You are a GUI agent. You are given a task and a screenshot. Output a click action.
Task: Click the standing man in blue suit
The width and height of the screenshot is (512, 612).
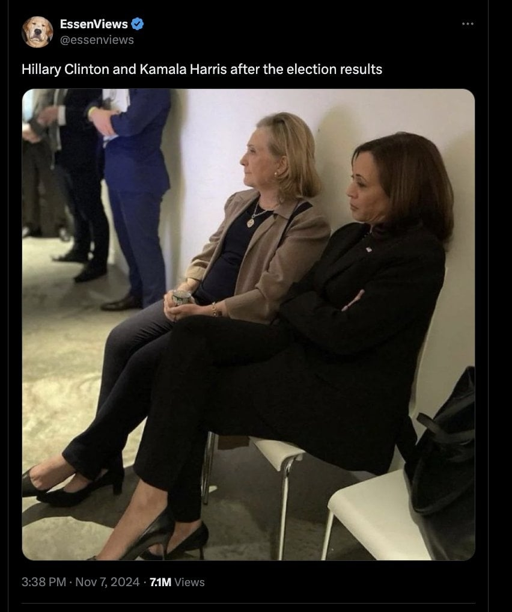click(133, 195)
